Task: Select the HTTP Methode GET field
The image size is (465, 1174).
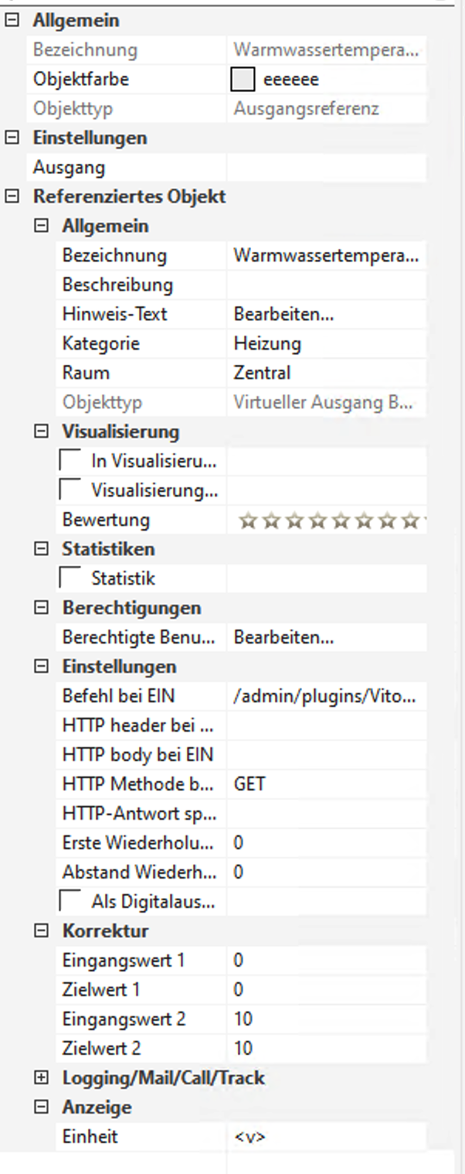Action: [324, 784]
